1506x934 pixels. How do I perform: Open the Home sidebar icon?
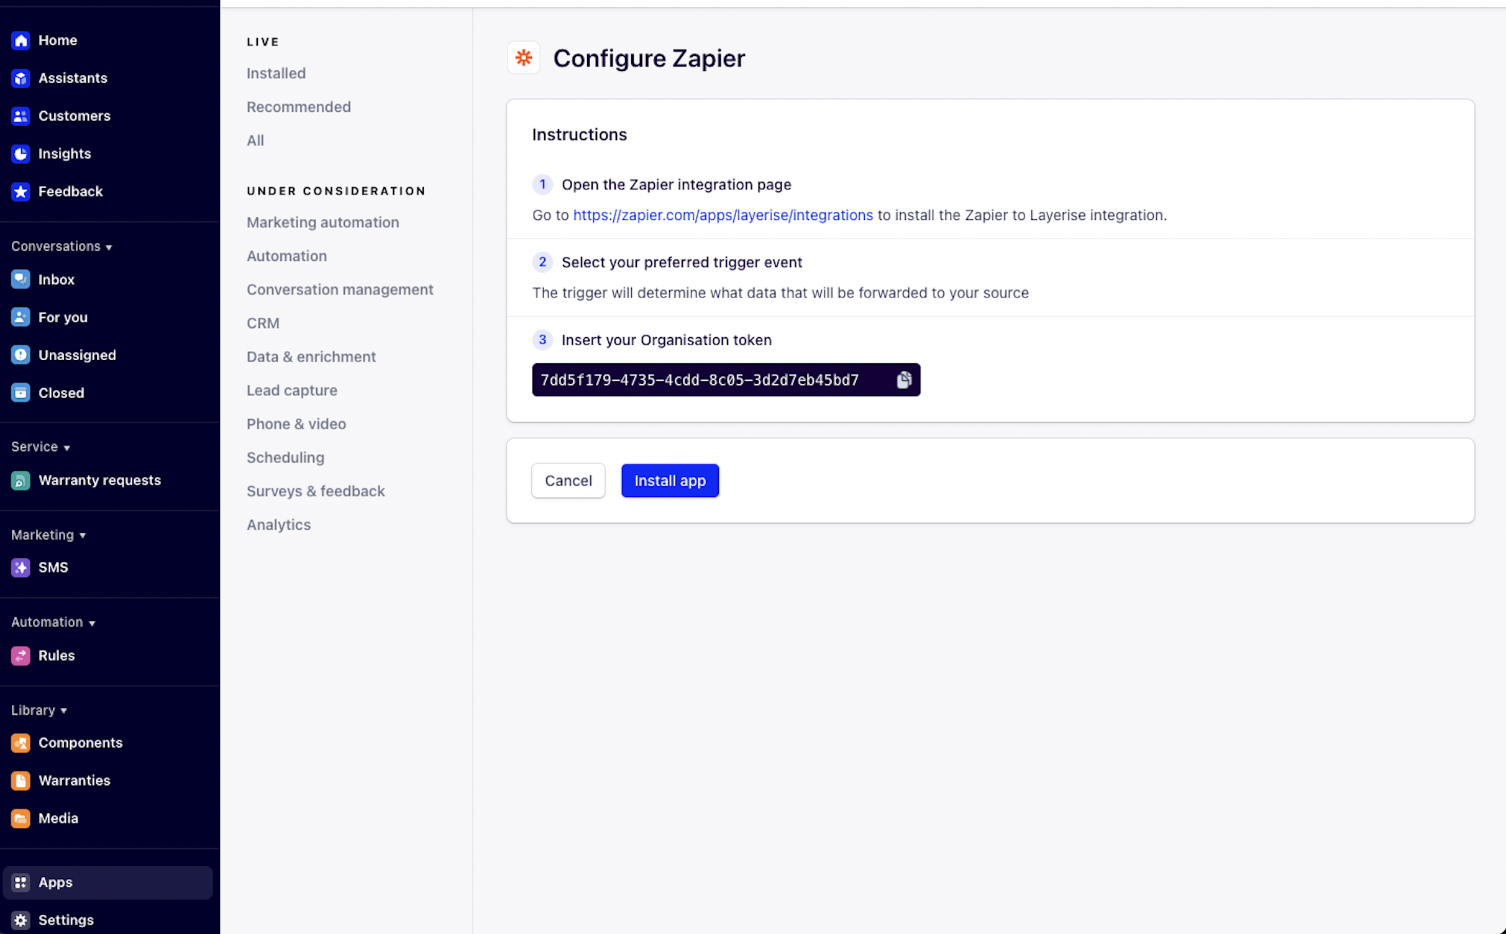[21, 40]
